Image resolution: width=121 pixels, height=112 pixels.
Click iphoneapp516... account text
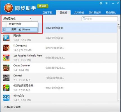(x=55, y=48)
